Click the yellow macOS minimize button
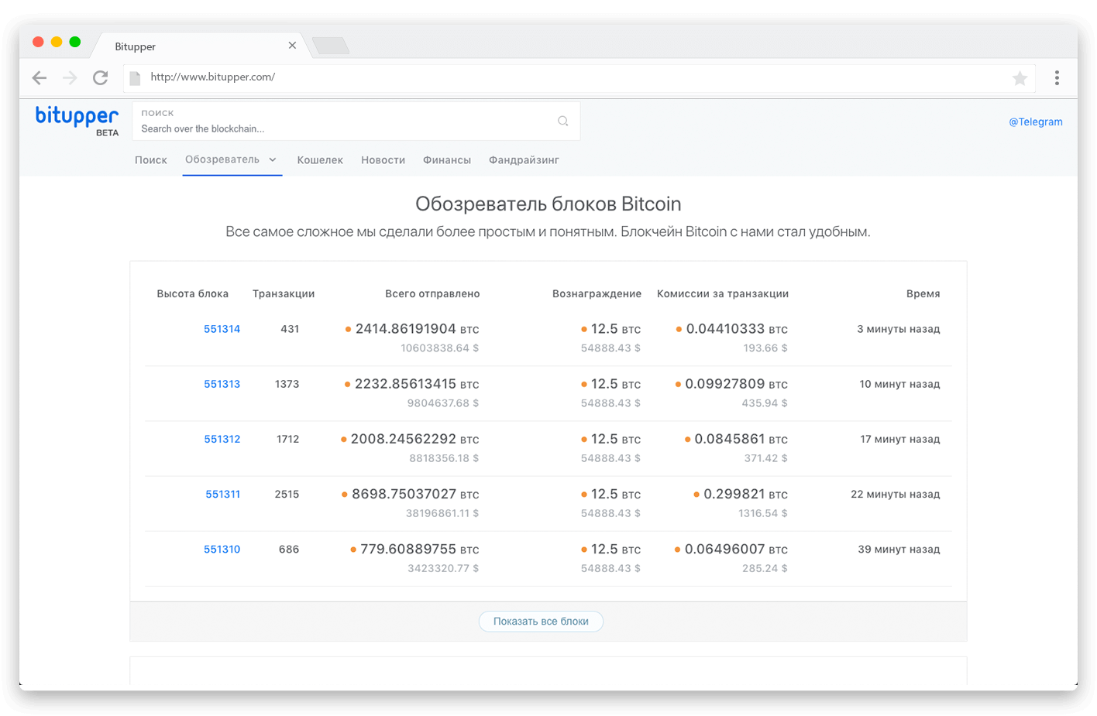The image size is (1097, 716). pos(57,42)
